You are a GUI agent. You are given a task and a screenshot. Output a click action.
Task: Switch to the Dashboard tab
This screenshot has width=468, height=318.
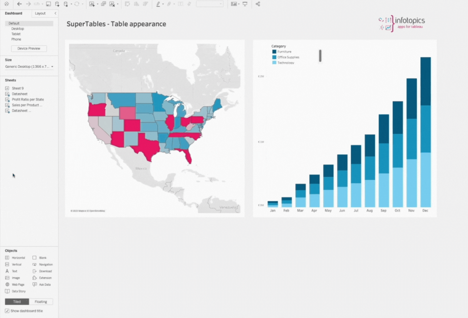[x=14, y=13]
